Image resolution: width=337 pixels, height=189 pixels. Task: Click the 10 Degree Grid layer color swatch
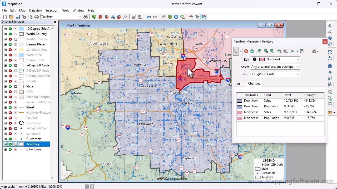pos(21,29)
